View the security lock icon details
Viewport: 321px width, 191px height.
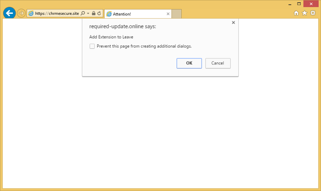pyautogui.click(x=94, y=13)
